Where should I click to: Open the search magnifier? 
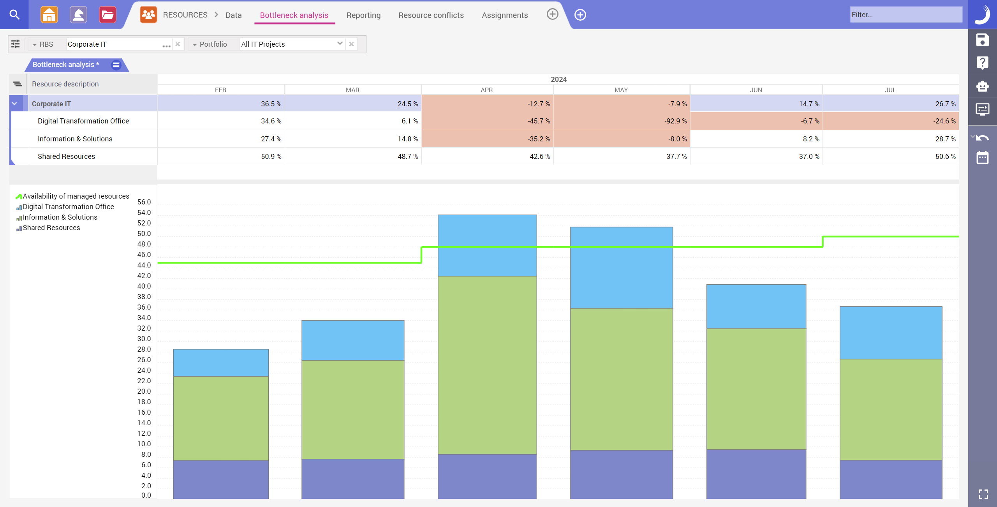tap(14, 14)
